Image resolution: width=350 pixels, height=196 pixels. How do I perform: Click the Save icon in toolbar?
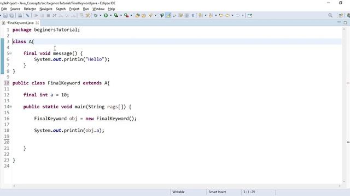tap(5, 16)
